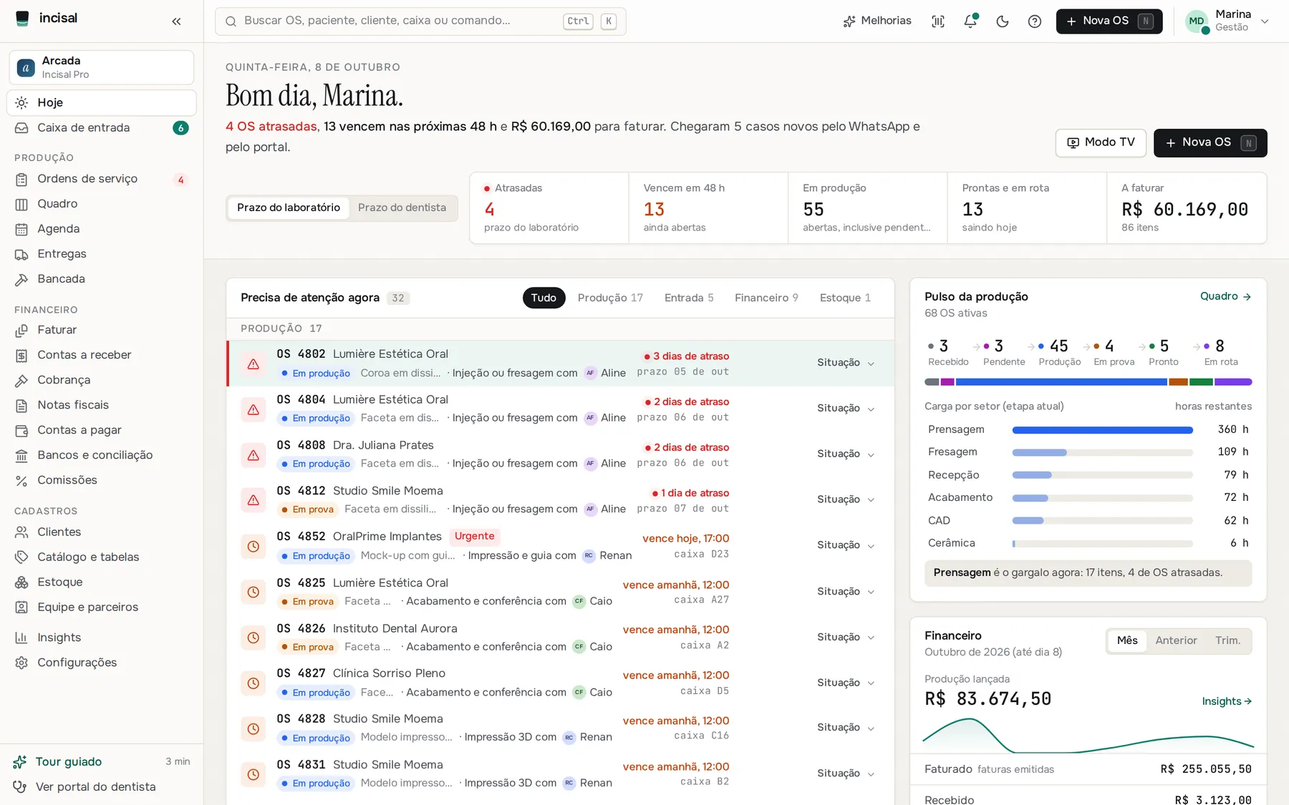The height and width of the screenshot is (805, 1289).
Task: Open Arcada workspace switcher
Action: 102,67
